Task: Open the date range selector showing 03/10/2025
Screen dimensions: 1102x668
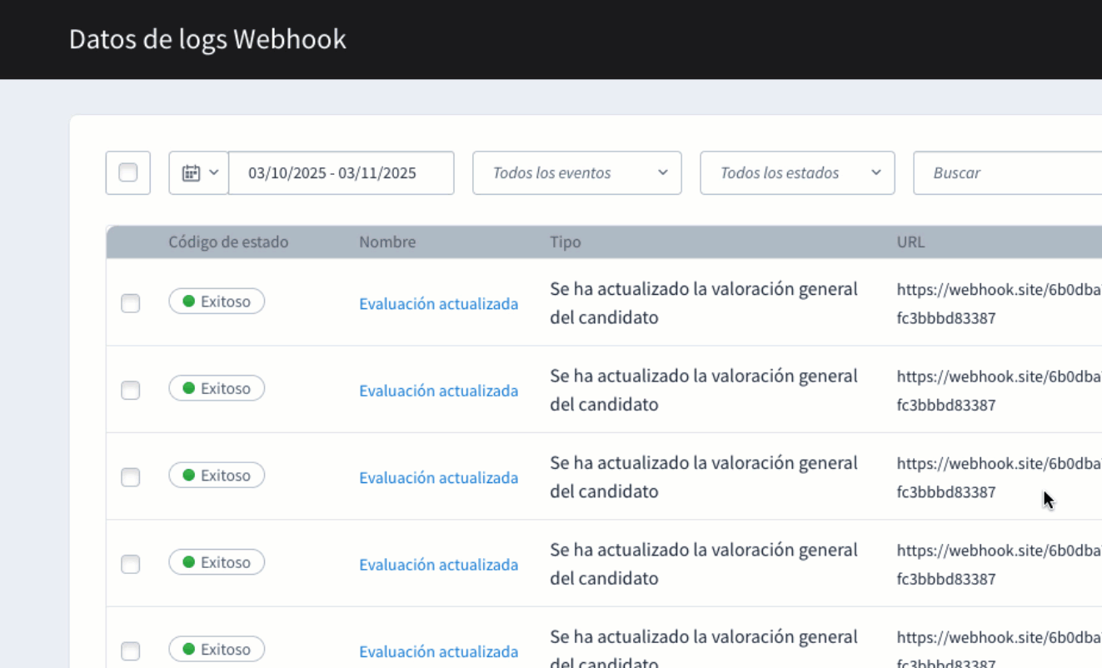Action: 342,172
